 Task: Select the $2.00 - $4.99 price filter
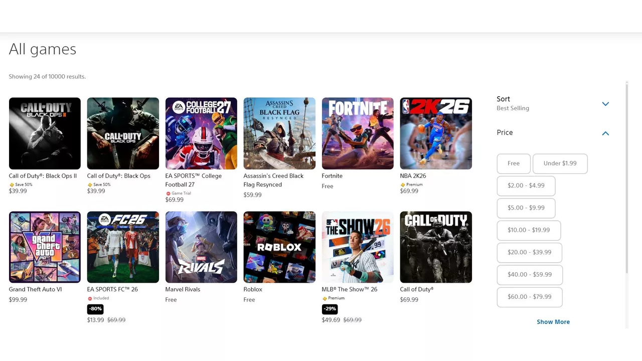pyautogui.click(x=526, y=186)
